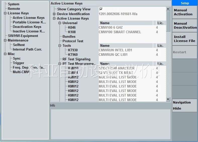This screenshot has width=198, height=142.
Task: Select the RF Test Signaling category
Action: tap(77, 59)
